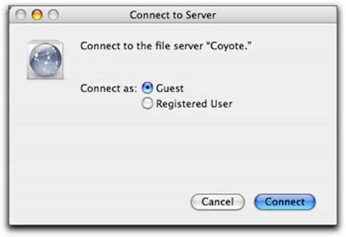346x237 pixels.
Task: Choose Registered User connection mode
Action: point(147,103)
